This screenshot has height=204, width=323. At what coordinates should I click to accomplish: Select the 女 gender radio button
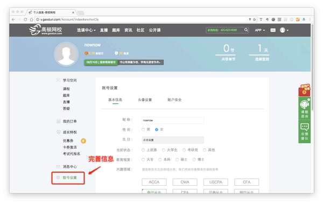pos(157,130)
